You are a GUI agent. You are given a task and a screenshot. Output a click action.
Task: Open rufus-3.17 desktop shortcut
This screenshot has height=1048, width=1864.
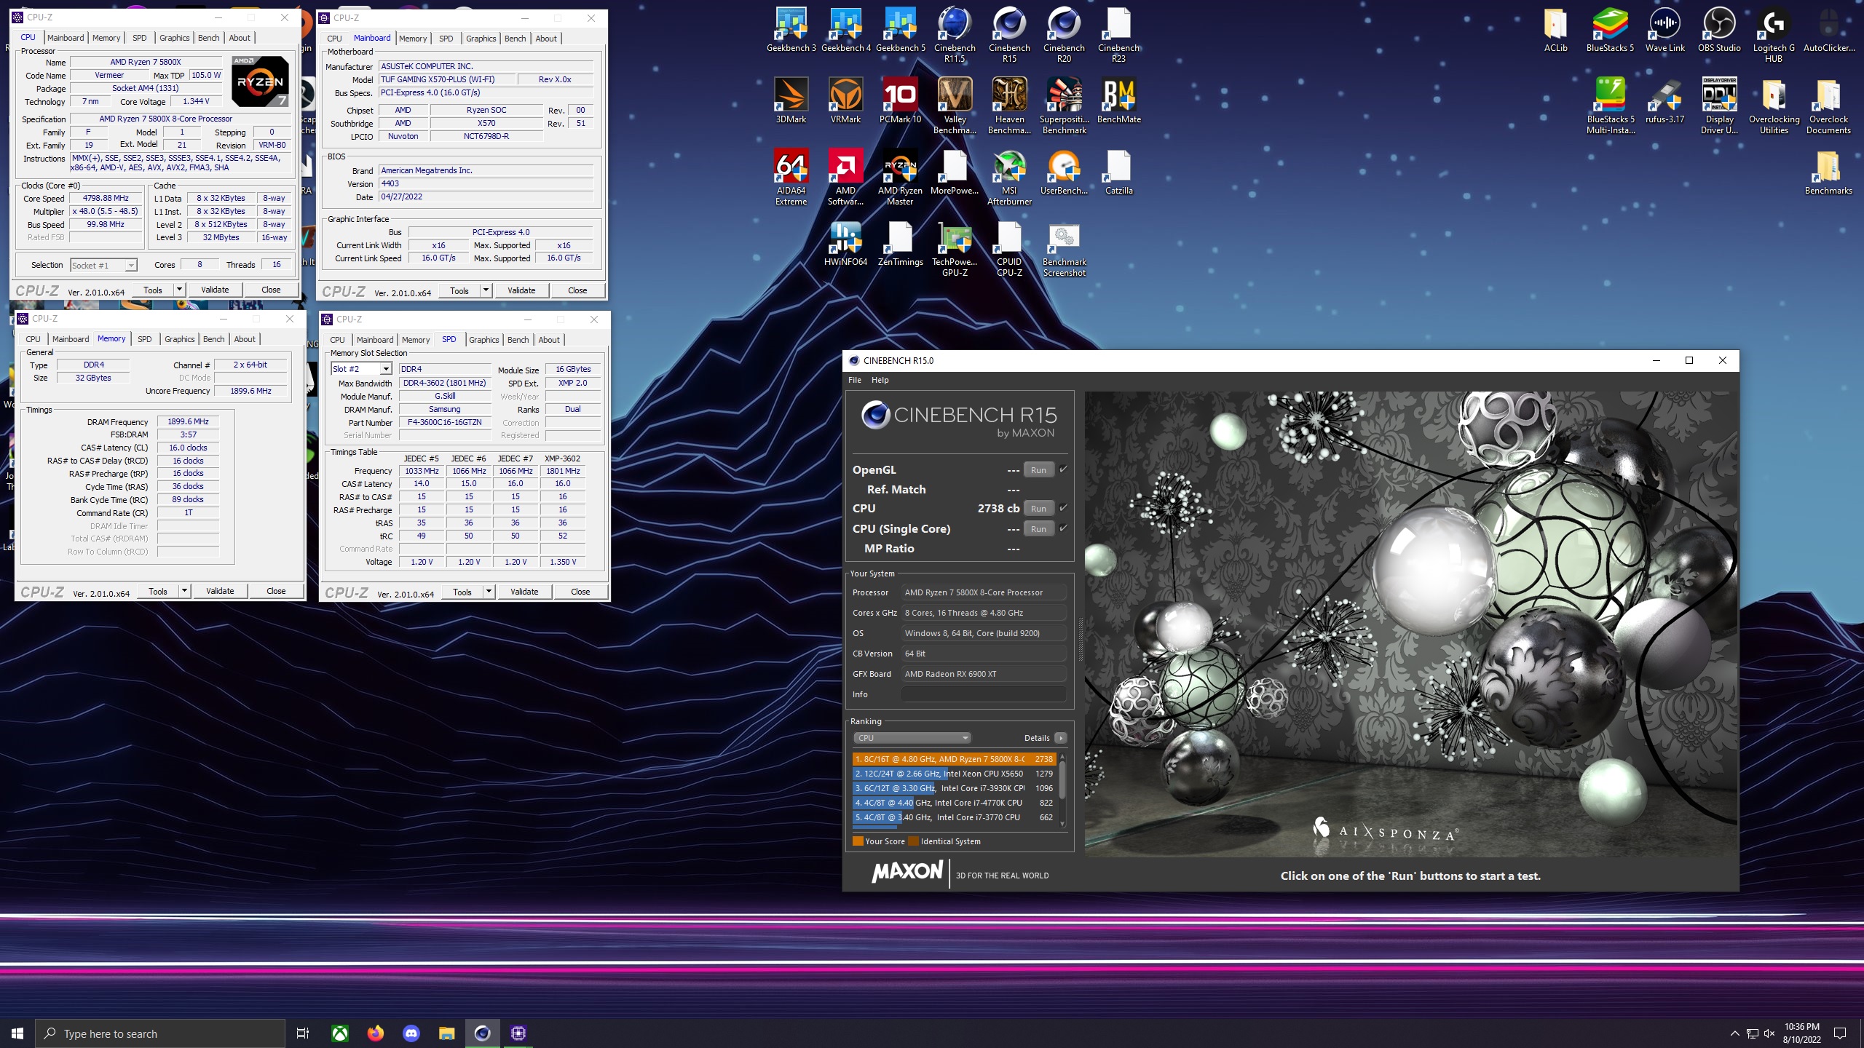coord(1664,100)
